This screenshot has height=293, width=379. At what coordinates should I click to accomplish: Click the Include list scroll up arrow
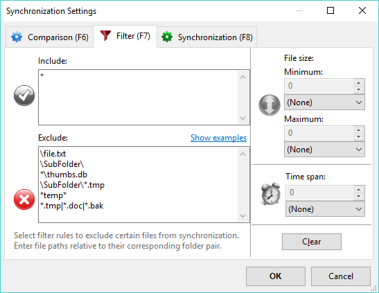tap(243, 77)
